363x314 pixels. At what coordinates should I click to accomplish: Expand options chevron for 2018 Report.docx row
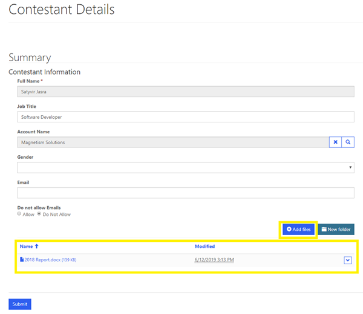click(x=348, y=260)
